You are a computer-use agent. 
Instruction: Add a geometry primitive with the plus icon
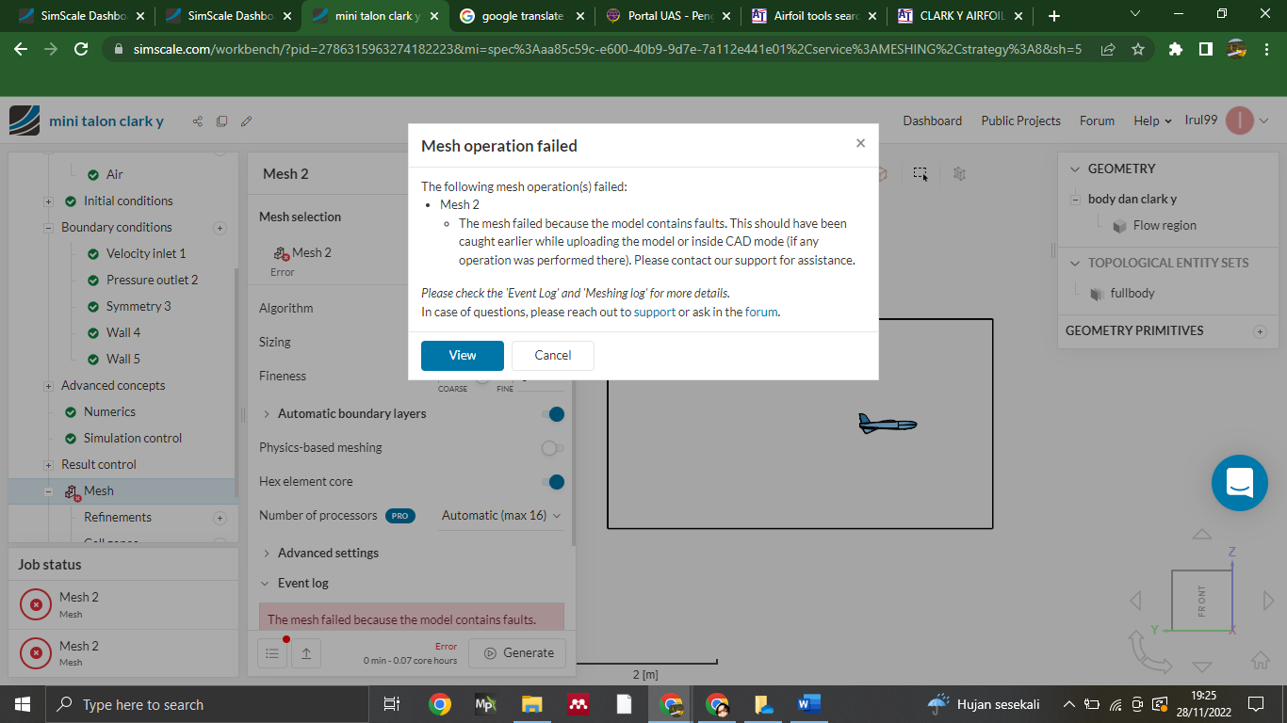[x=1260, y=331]
